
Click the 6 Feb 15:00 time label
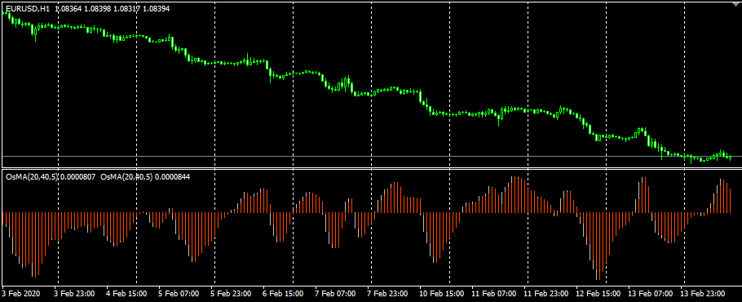click(x=283, y=294)
